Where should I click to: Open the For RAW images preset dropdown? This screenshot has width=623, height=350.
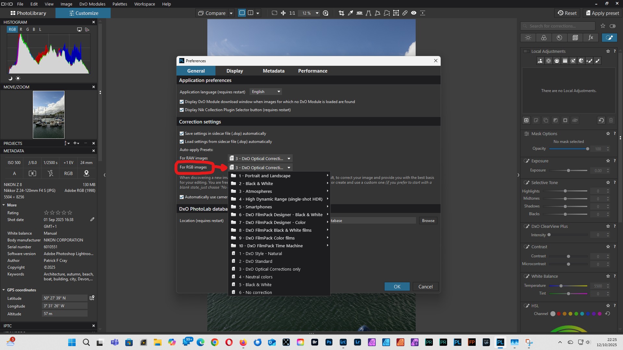260,158
